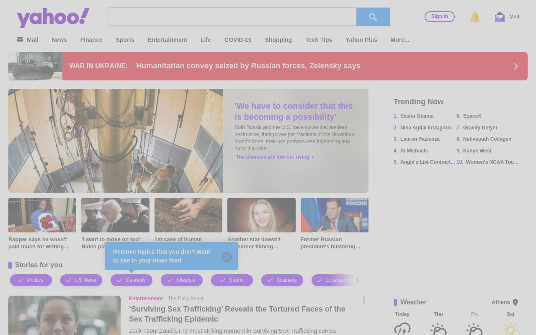536x335 pixels.
Task: Open the Entertainment navigation tab
Action: tap(167, 40)
